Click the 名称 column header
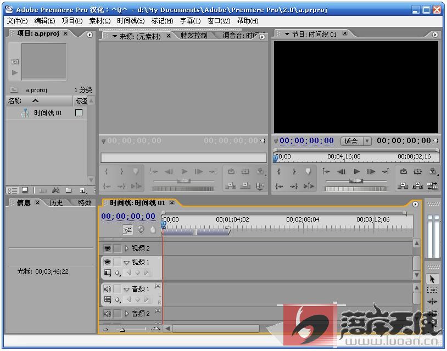Image resolution: width=447 pixels, height=351 pixels. tap(40, 101)
